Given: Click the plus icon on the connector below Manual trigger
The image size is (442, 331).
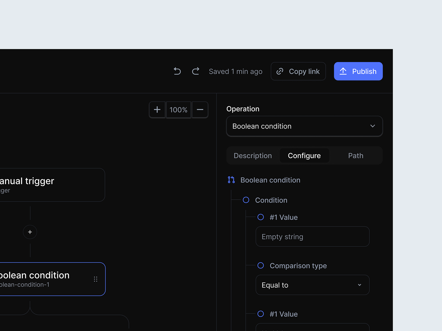Looking at the screenshot, I should (30, 232).
